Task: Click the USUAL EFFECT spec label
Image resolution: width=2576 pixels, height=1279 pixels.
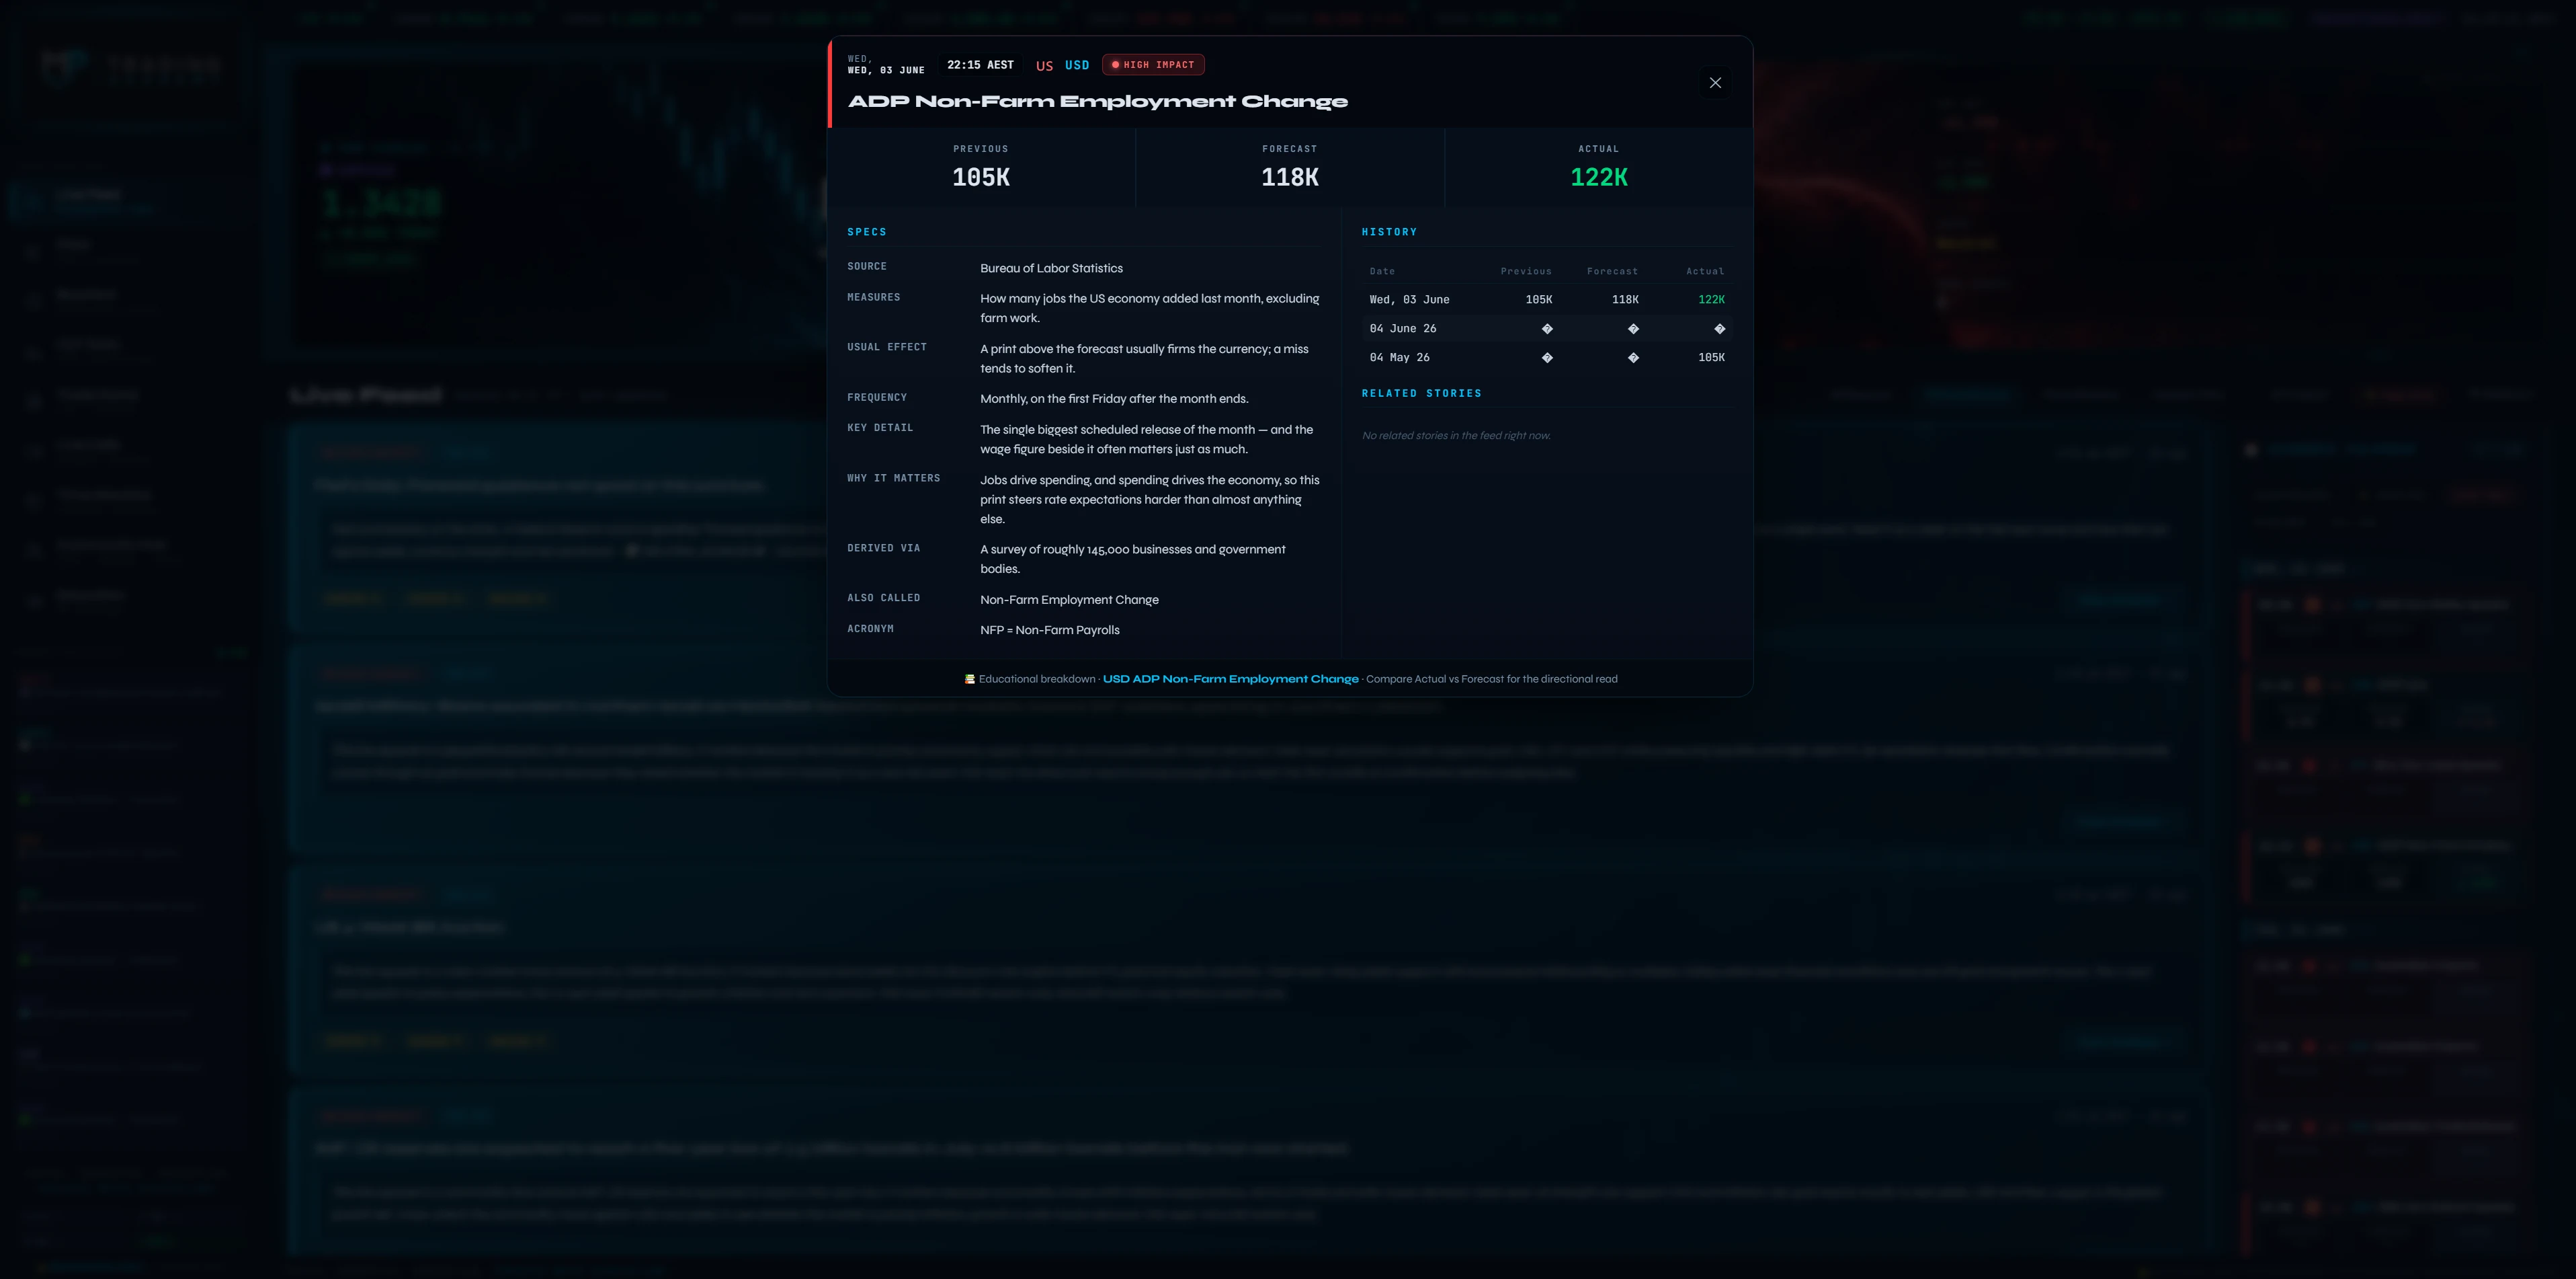Action: tap(886, 347)
